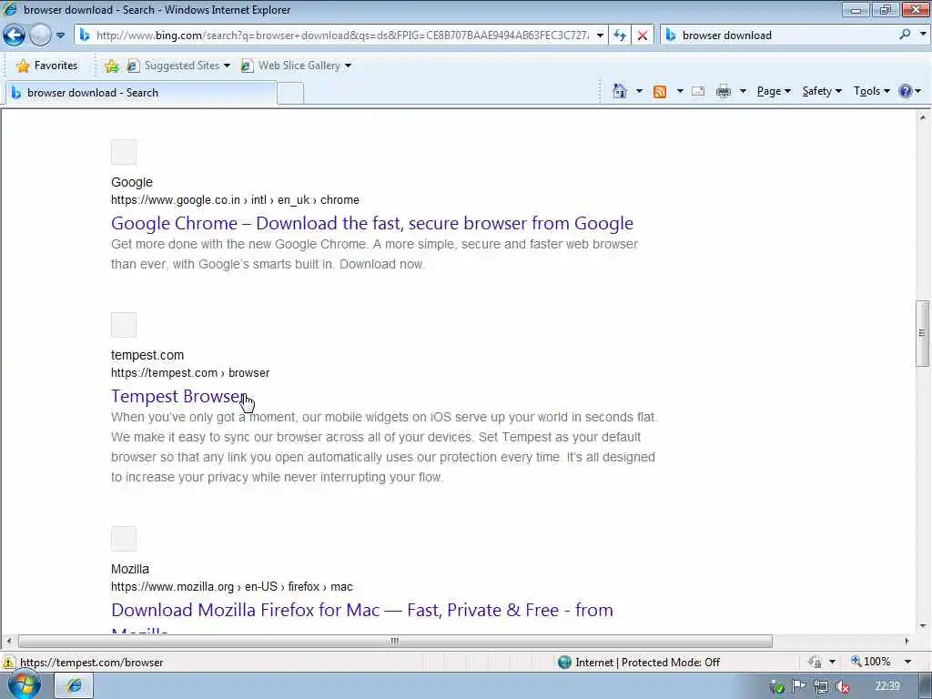Viewport: 932px width, 699px height.
Task: Click the https://www.mozilla.org URL text
Action: point(232,587)
